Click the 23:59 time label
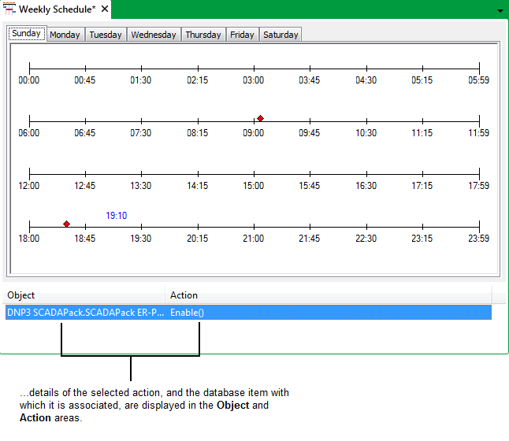Viewport: 509px width, 441px height. pos(479,239)
